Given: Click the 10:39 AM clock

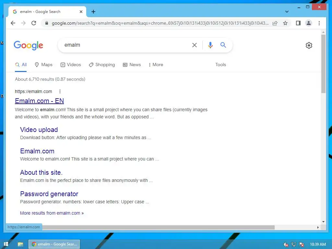Looking at the screenshot, I should click(318, 244).
